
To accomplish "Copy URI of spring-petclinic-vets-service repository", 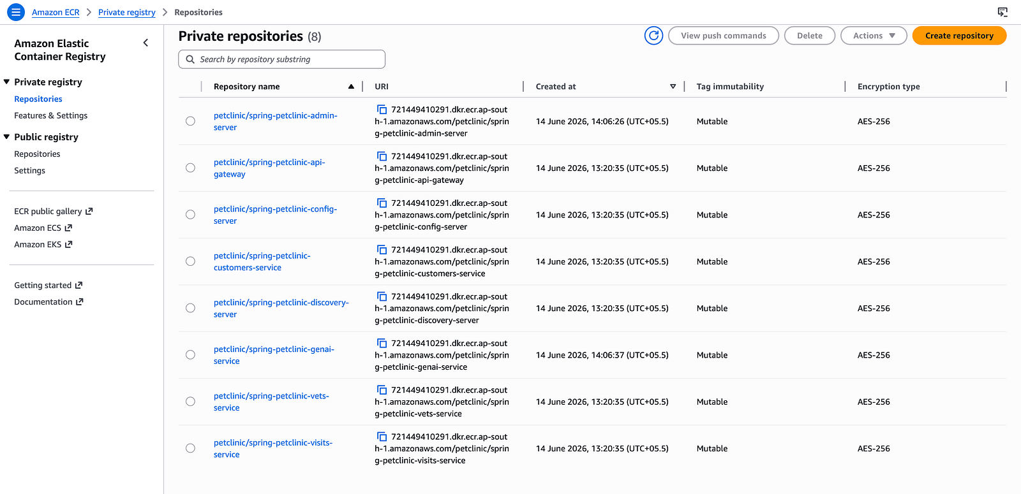I will click(x=382, y=390).
